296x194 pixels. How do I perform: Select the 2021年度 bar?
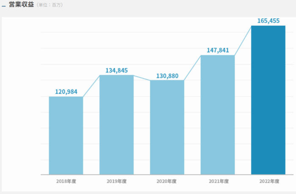(217, 114)
